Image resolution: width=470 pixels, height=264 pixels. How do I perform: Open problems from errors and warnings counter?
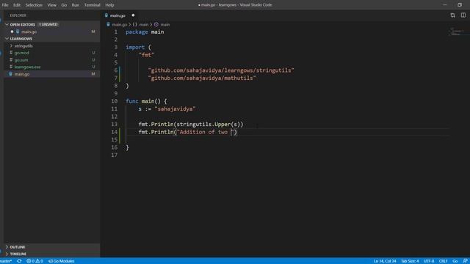(x=35, y=261)
